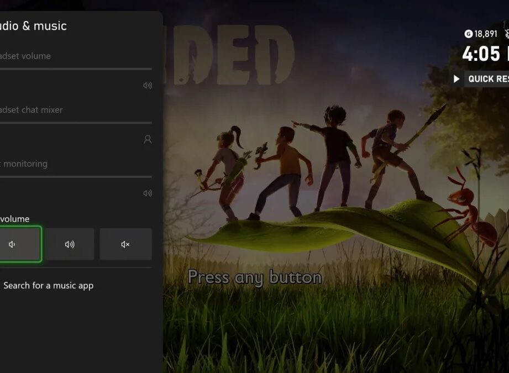Click the 'Press any button' prompt
509x373 pixels.
[x=255, y=277]
